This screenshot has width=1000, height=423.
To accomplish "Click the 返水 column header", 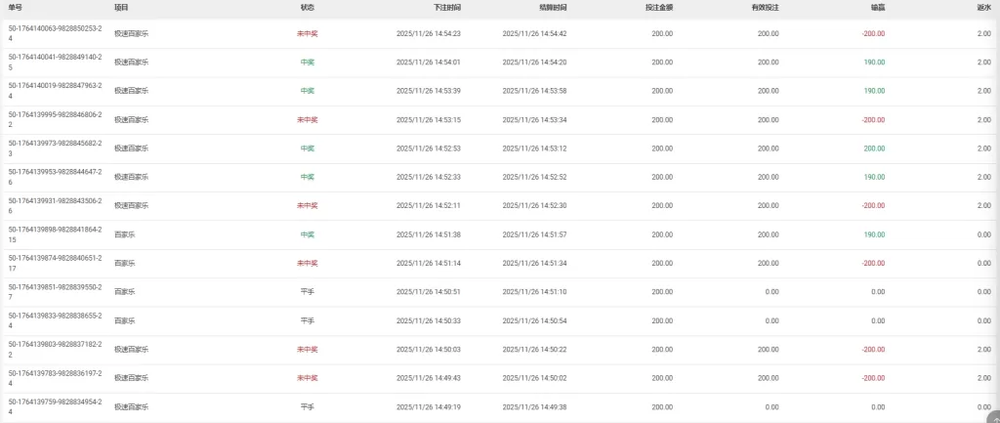I will pyautogui.click(x=983, y=7).
